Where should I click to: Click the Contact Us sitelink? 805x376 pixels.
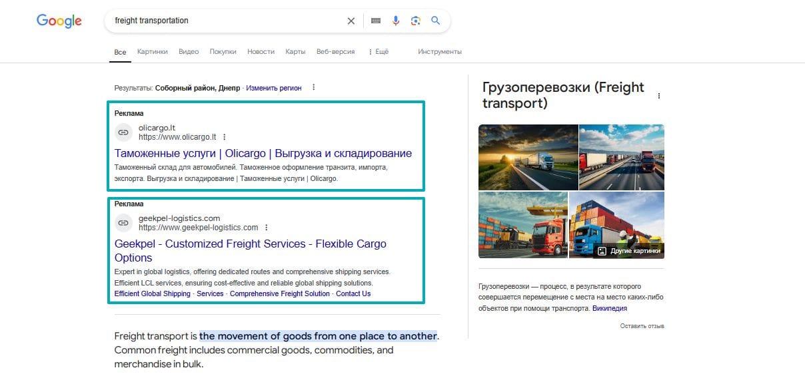point(353,293)
